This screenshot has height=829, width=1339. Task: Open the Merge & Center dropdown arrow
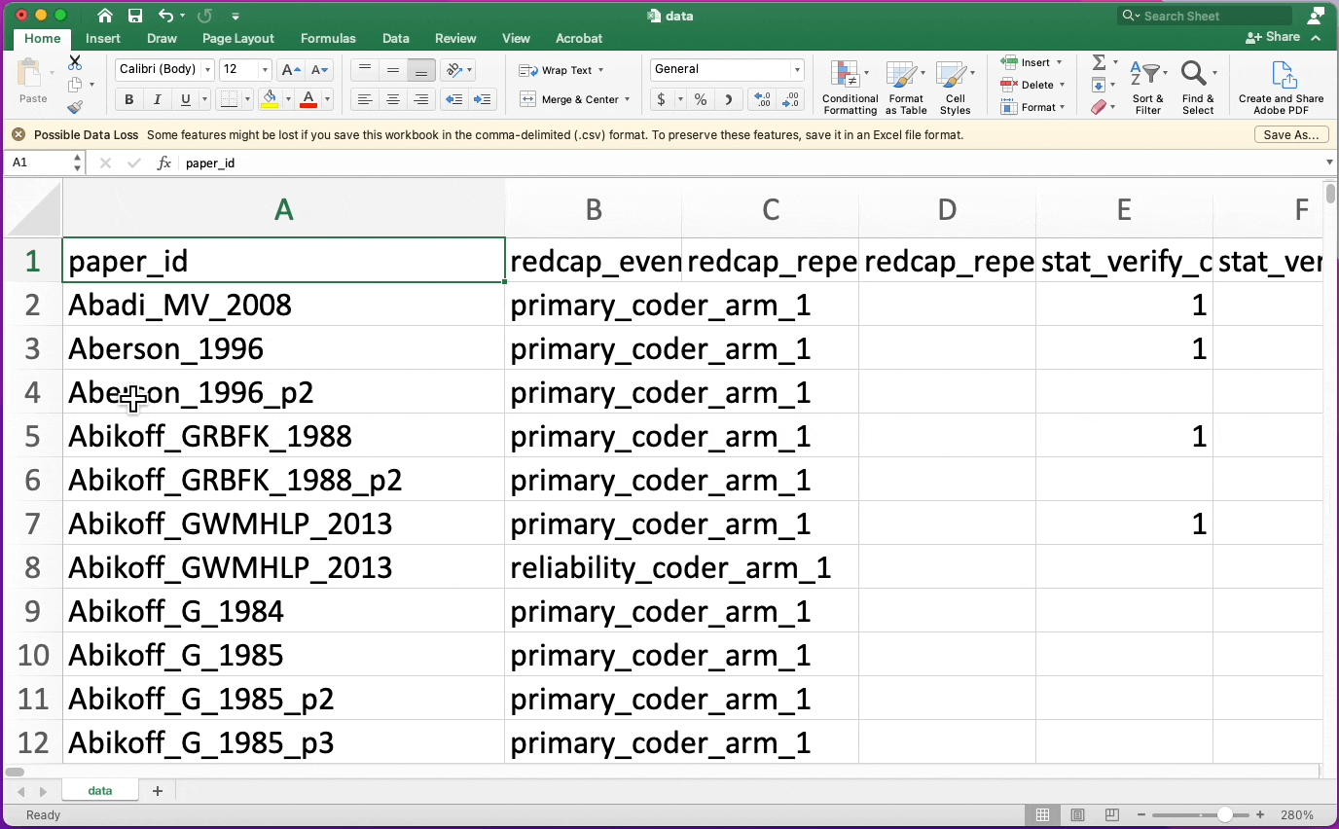(627, 99)
